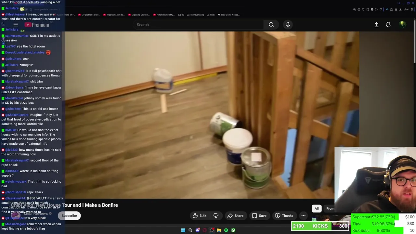Click chat user '@GoonSqwa'
The width and height of the screenshot is (416, 234).
(14, 88)
